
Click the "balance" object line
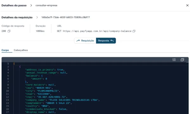(x=34, y=76)
